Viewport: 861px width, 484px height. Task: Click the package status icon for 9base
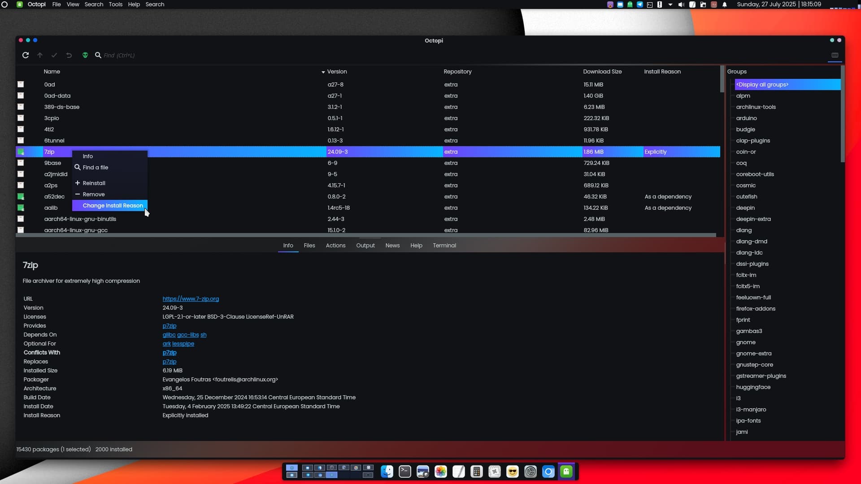pos(21,163)
